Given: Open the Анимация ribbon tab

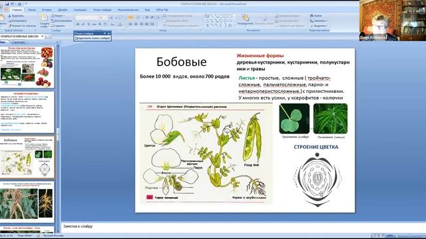Looking at the screenshot, I should (80, 10).
